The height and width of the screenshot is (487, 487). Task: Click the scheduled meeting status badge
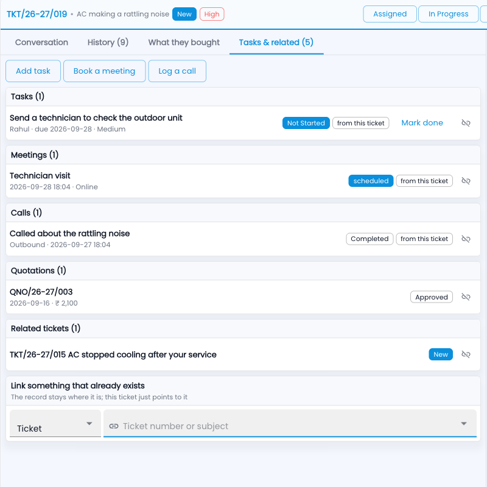coord(371,181)
